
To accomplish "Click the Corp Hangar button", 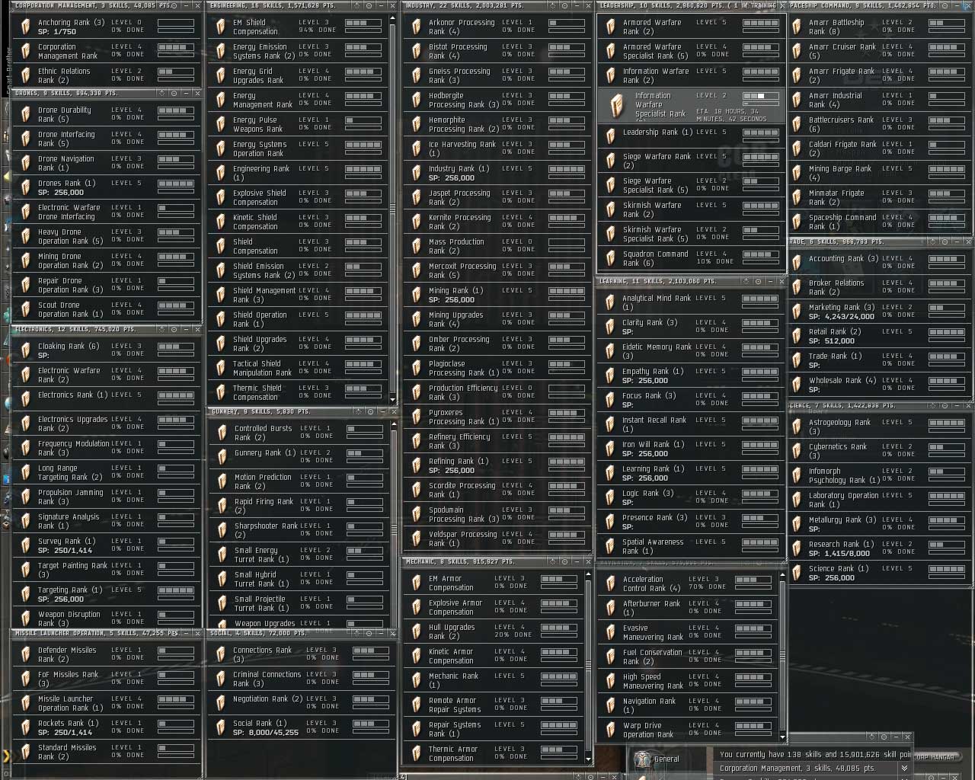I will click(x=935, y=756).
